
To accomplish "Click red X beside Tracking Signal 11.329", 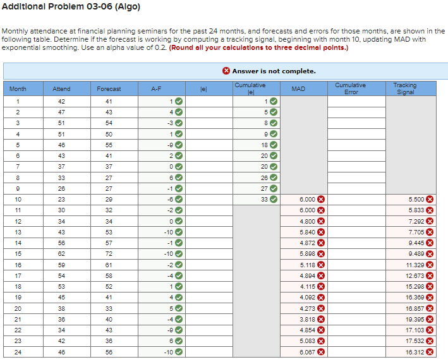I will (430, 265).
